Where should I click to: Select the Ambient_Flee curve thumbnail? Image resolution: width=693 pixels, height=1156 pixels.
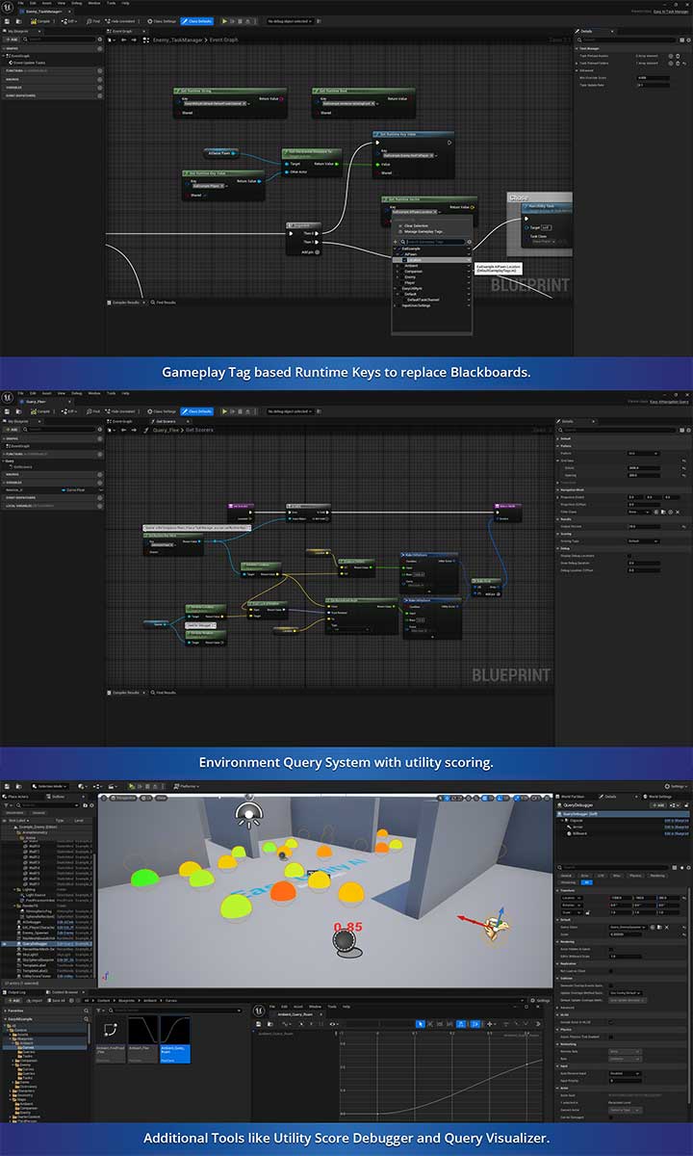point(142,1039)
